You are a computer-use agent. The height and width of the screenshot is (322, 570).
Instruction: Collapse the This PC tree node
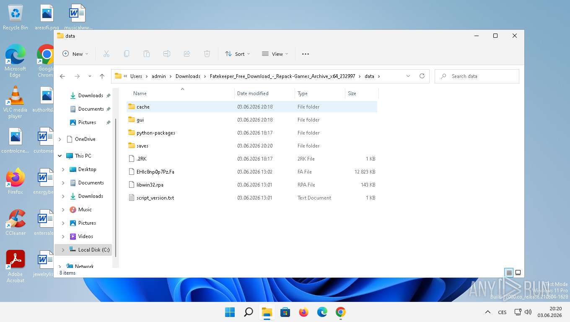[60, 156]
